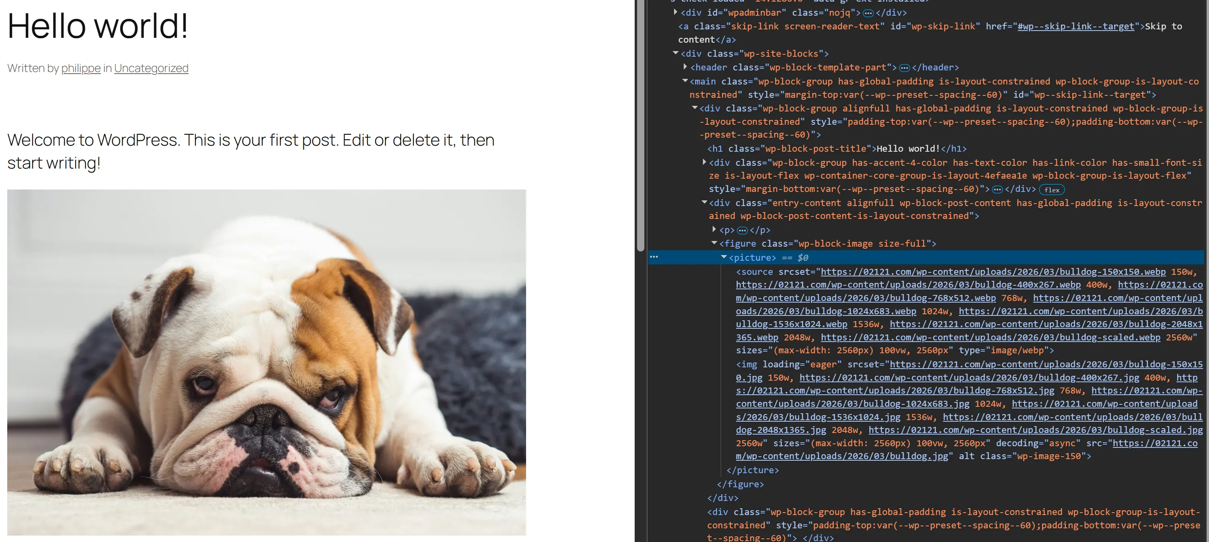
Task: Collapse the main wp-block-group node
Action: click(x=685, y=81)
